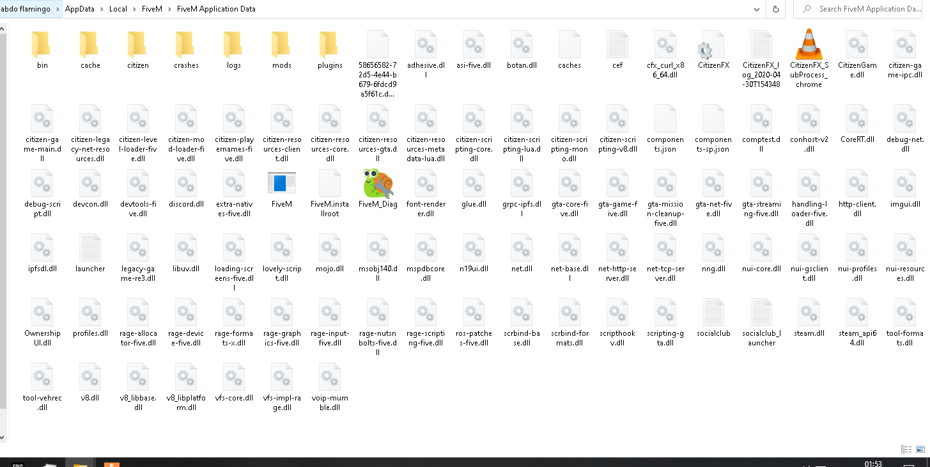Viewport: 930px width, 467px height.
Task: Select the imgui.dll file
Action: point(905,189)
